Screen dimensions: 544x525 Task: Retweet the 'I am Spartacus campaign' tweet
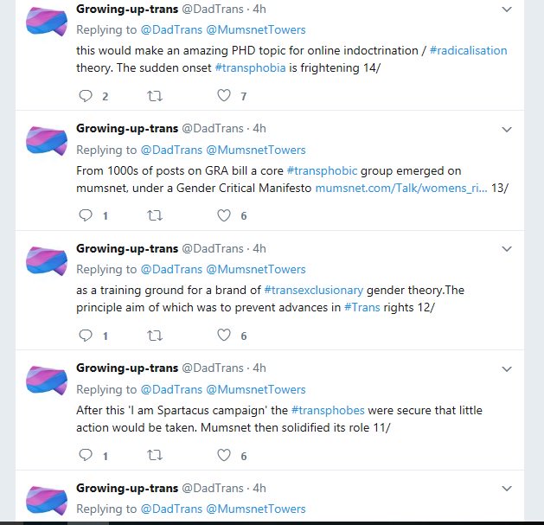(155, 455)
